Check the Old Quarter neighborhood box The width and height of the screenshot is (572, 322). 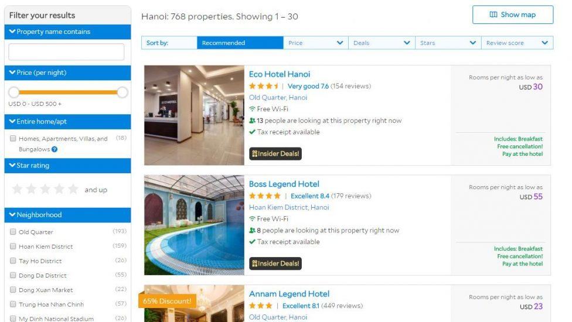13,232
